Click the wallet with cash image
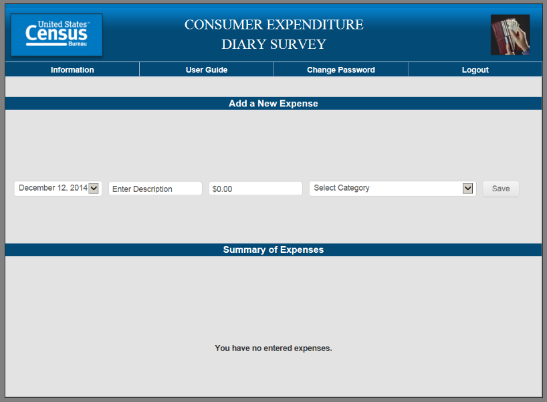 pos(510,35)
